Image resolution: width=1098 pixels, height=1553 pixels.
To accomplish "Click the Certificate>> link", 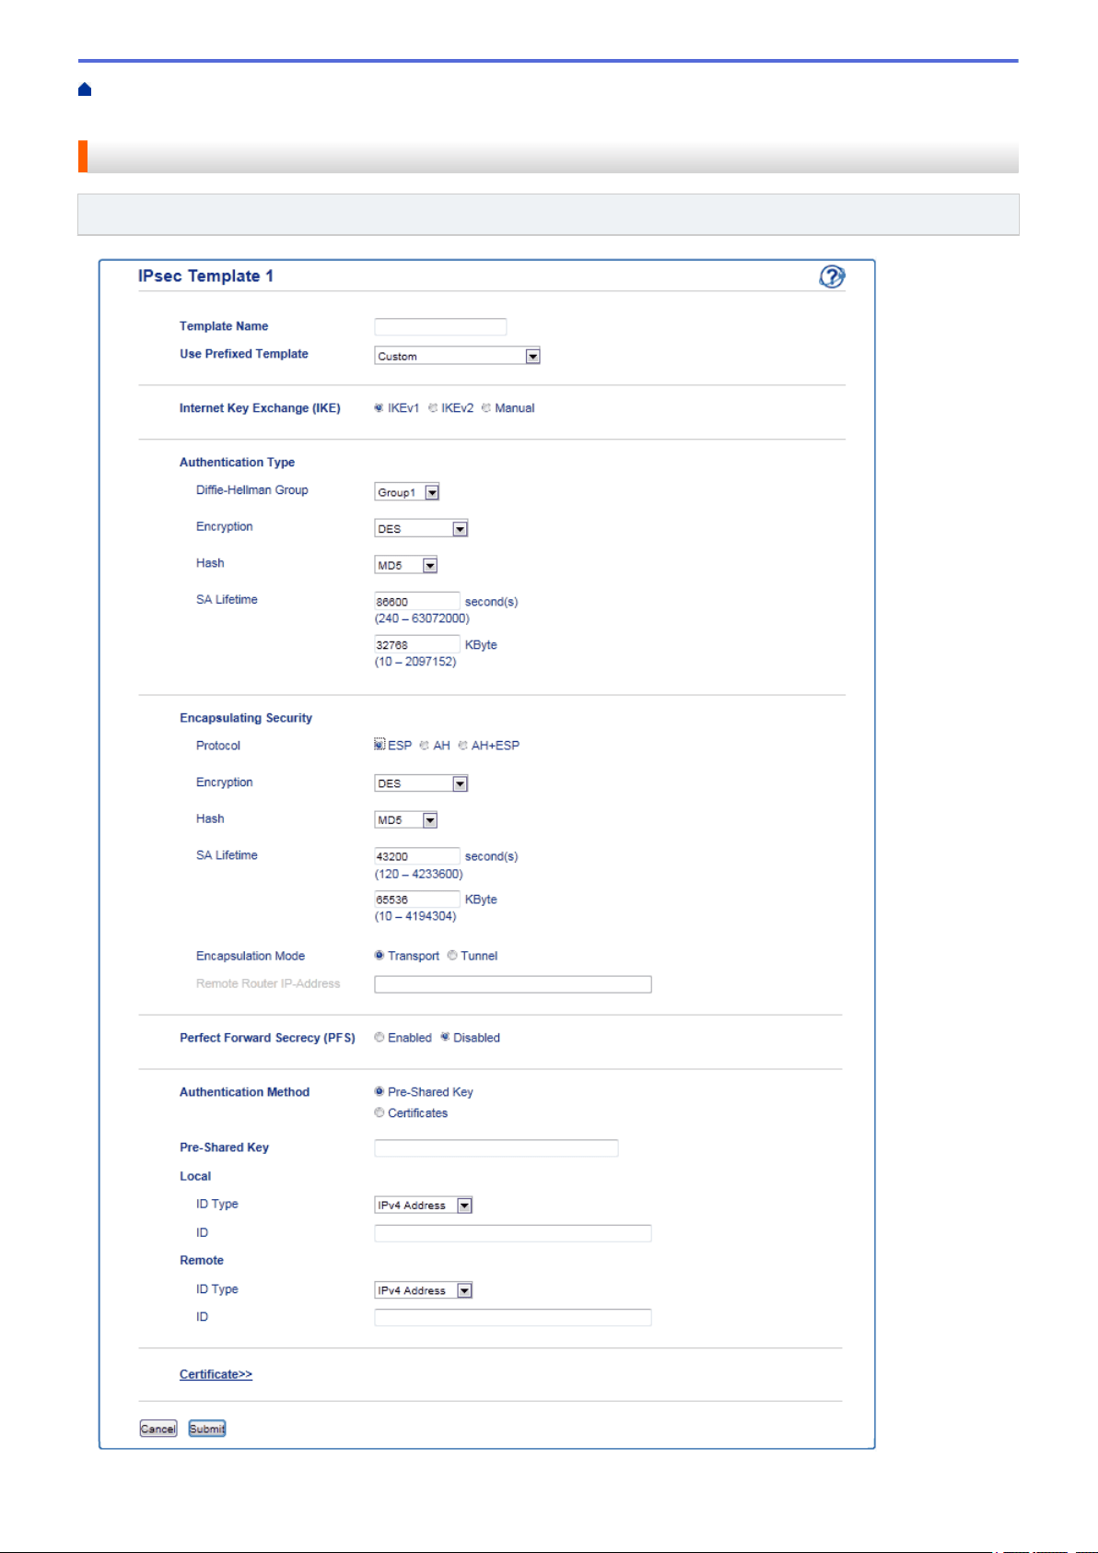I will 216,1374.
